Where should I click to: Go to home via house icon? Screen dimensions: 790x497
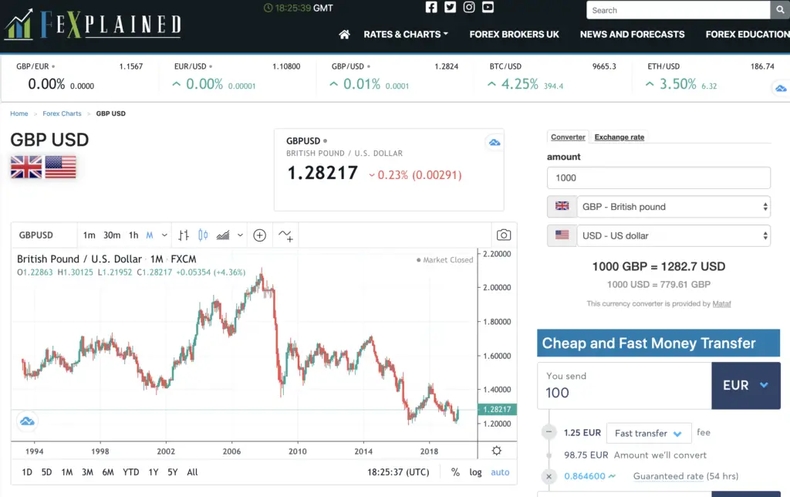pyautogui.click(x=344, y=34)
